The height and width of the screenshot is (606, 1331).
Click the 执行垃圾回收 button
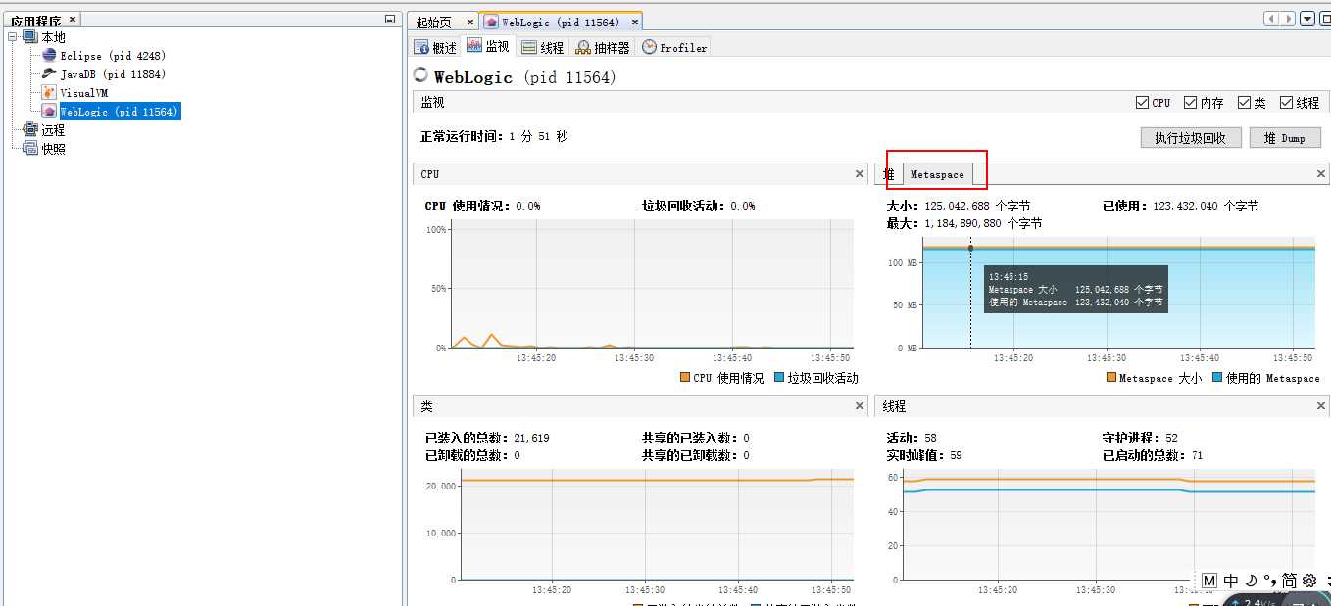point(1191,138)
